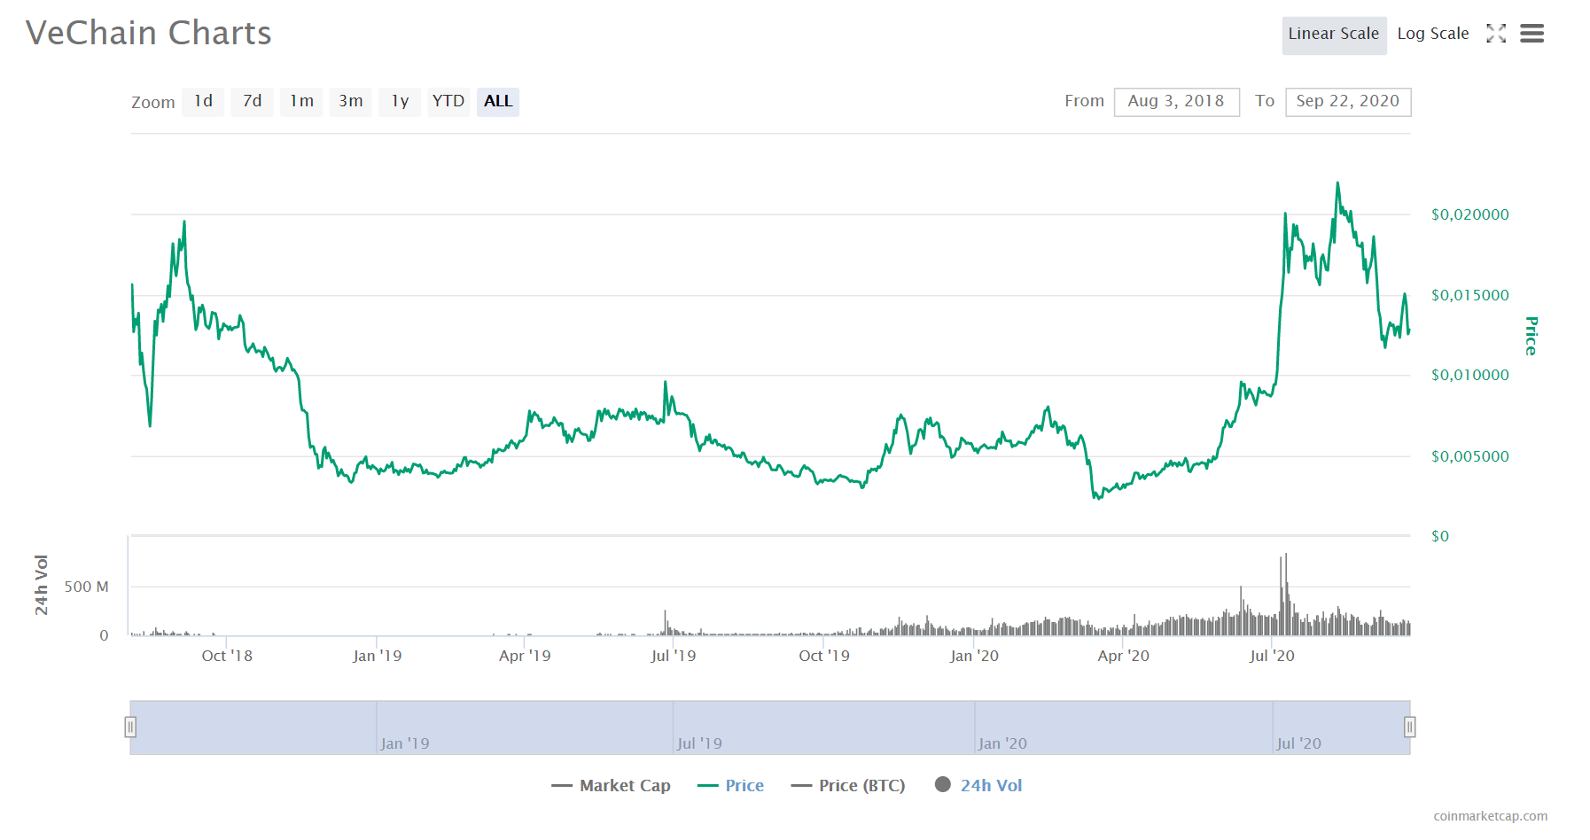
Task: Click the Jul '19 time axis label
Action: coord(673,656)
